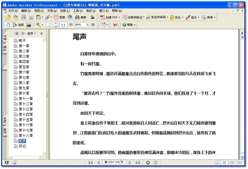Viewport: 248px width, 169px height.
Task: Select the 后记 bookmark
Action: 22,146
